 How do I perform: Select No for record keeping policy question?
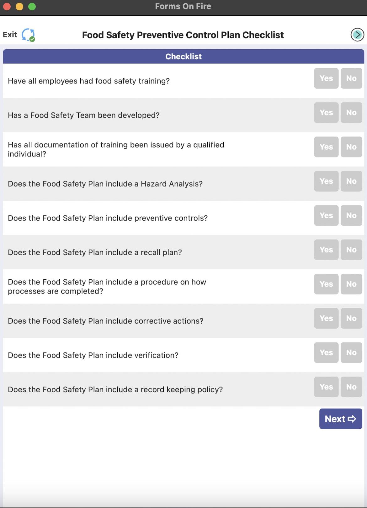coord(351,387)
